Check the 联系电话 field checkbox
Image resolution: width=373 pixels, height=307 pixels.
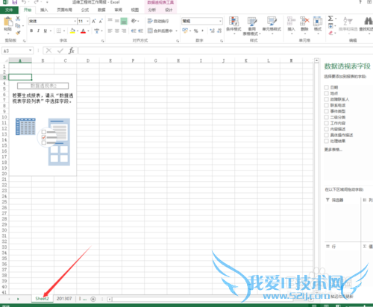click(327, 105)
